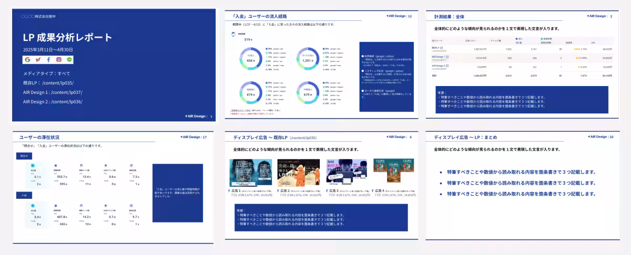
Task: Click the LINE logo icon
Action: [x=69, y=60]
